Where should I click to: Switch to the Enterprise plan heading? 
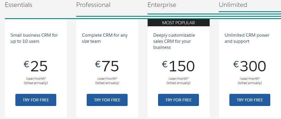pos(162,5)
